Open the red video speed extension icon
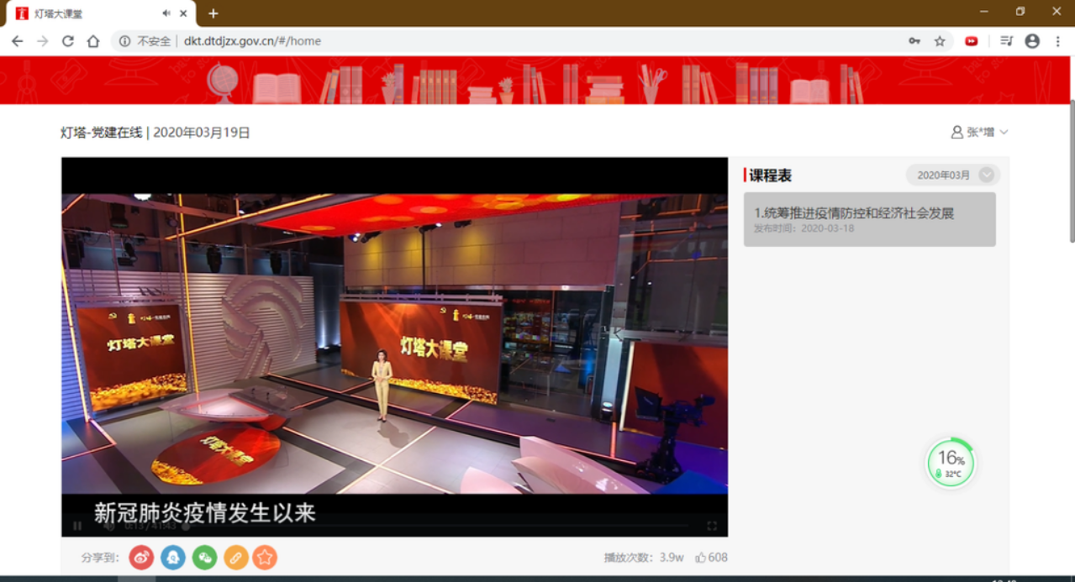Viewport: 1075px width, 582px height. pyautogui.click(x=971, y=41)
